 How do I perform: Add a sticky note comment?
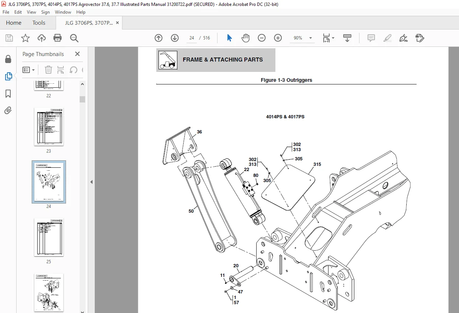[x=371, y=38]
